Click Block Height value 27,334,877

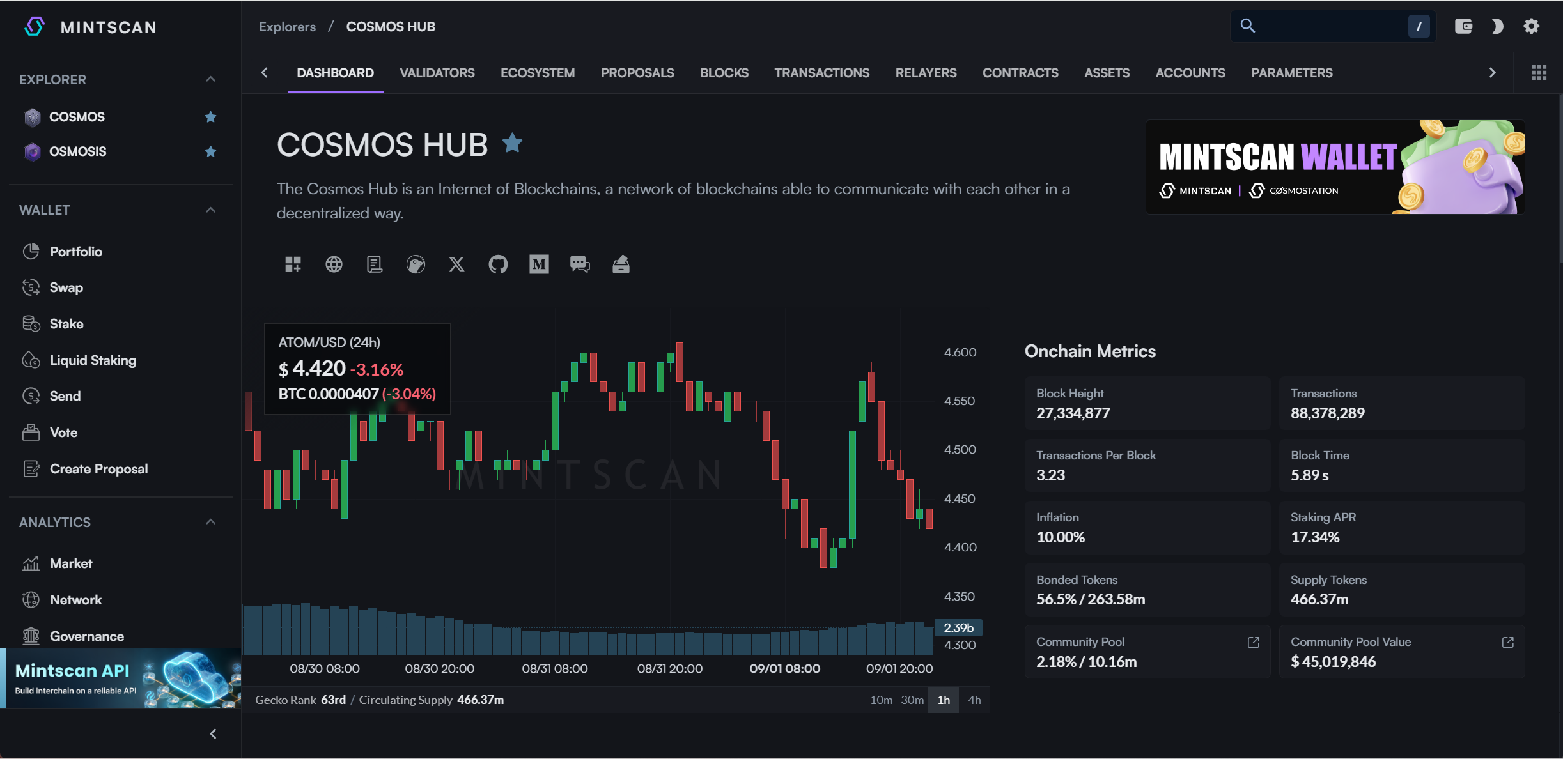(1073, 413)
